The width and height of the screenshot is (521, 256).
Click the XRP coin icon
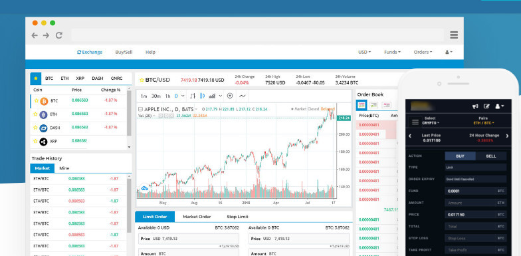[44, 142]
